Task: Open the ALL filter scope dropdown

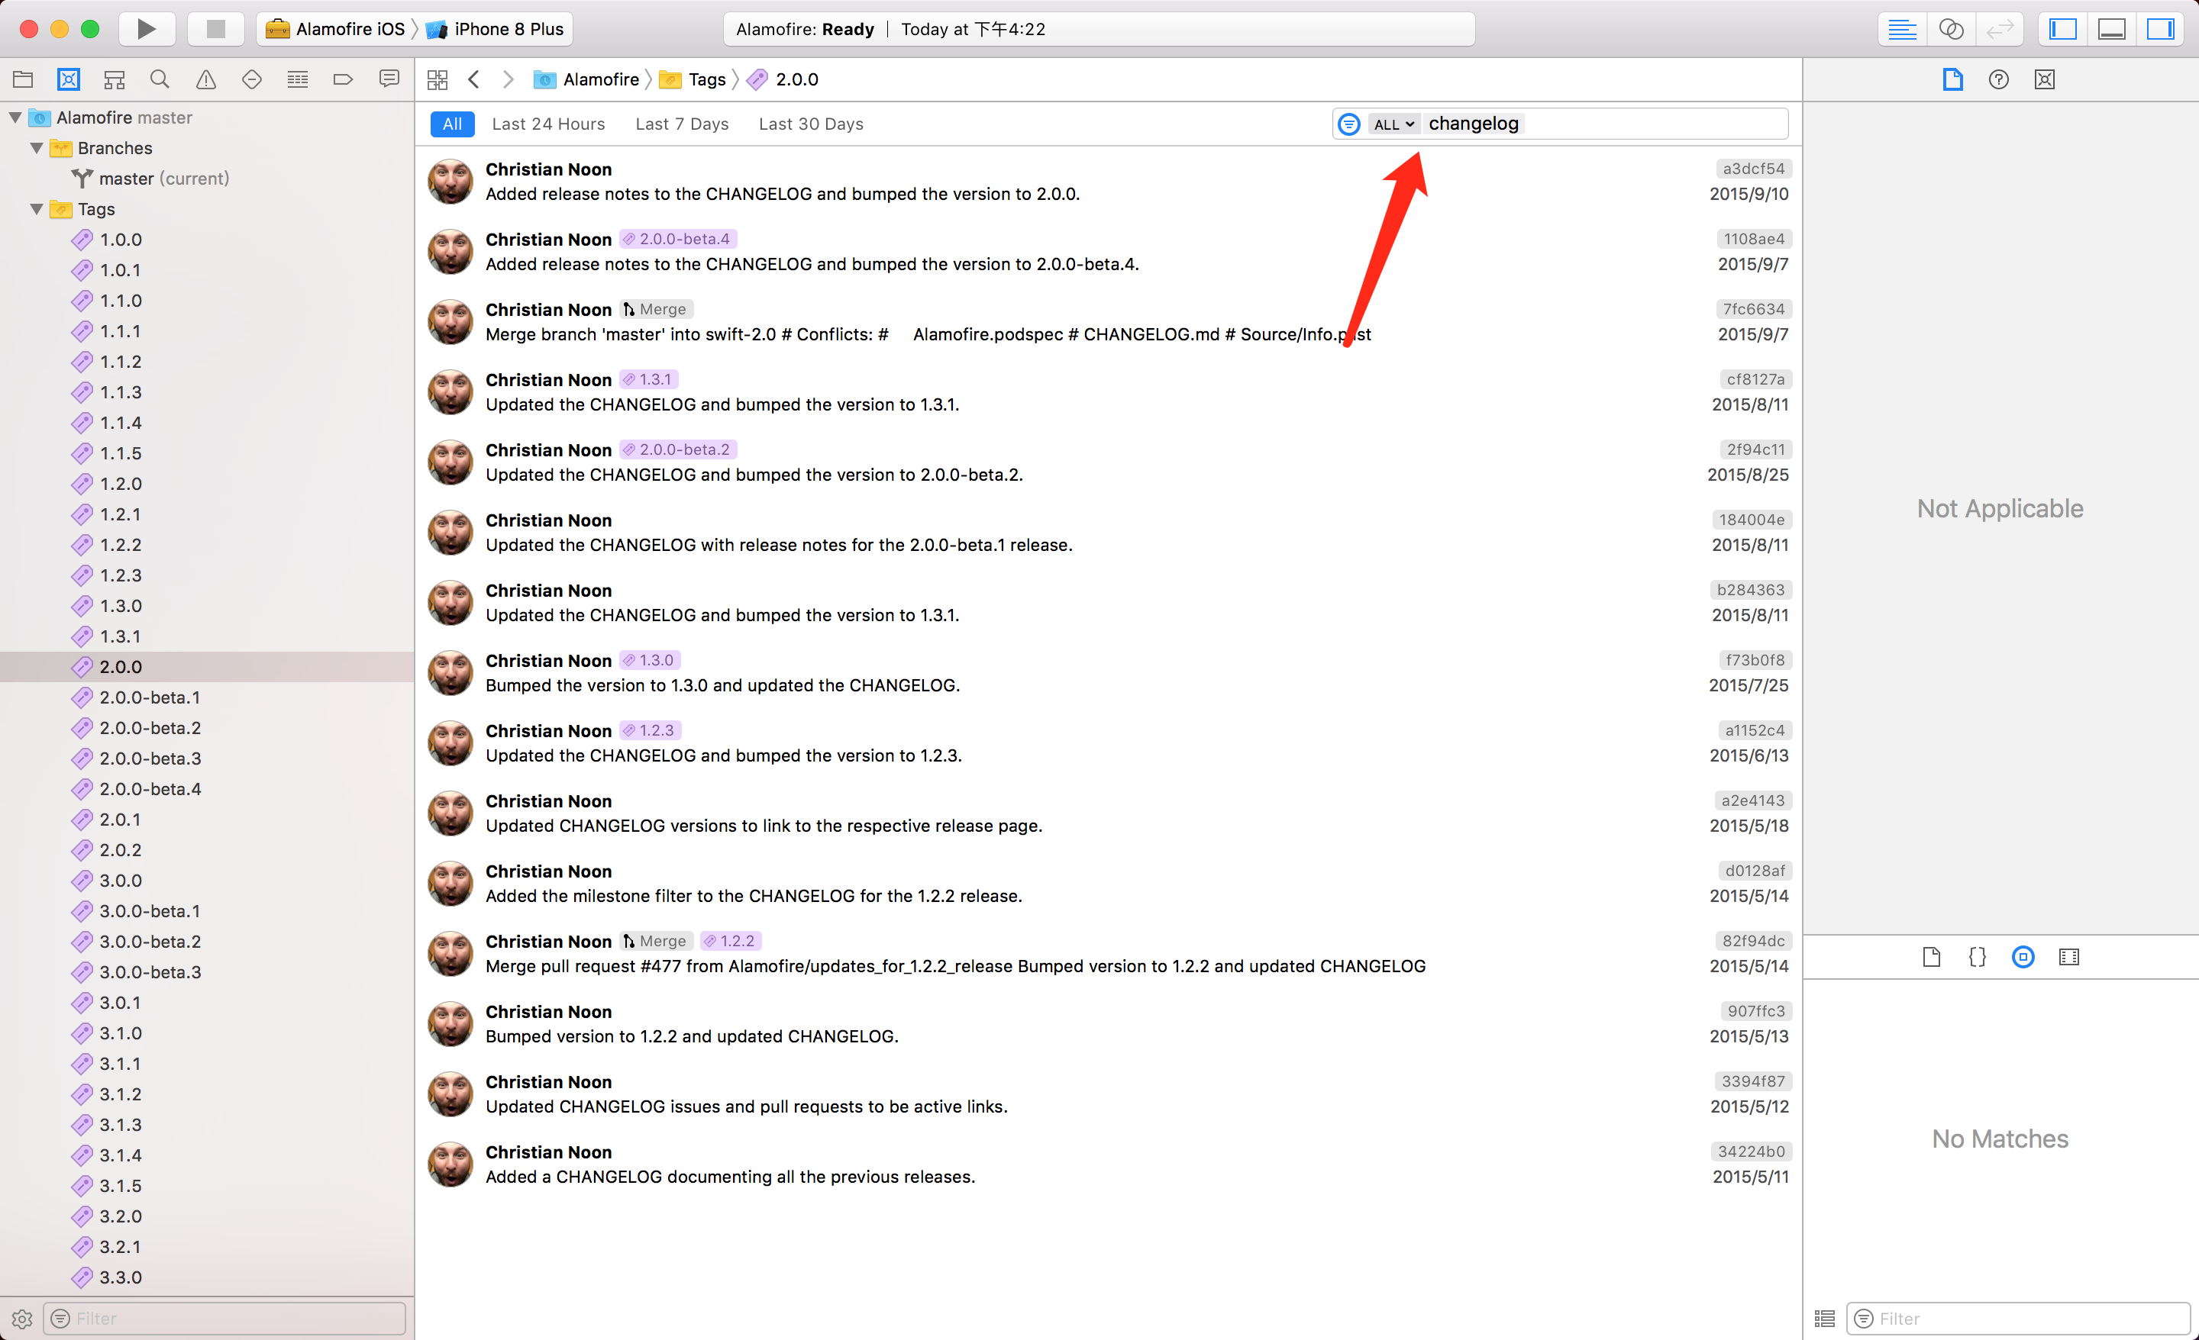Action: tap(1393, 124)
